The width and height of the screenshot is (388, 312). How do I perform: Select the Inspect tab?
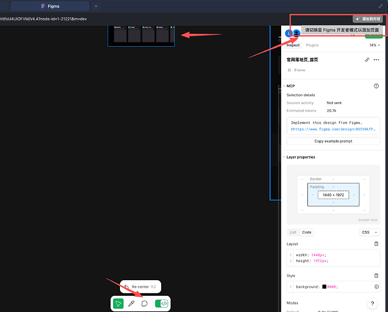[x=293, y=46]
